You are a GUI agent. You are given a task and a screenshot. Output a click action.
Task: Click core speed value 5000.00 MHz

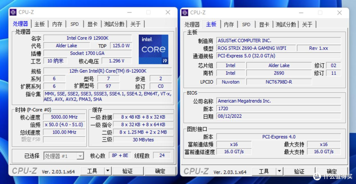click(x=64, y=117)
